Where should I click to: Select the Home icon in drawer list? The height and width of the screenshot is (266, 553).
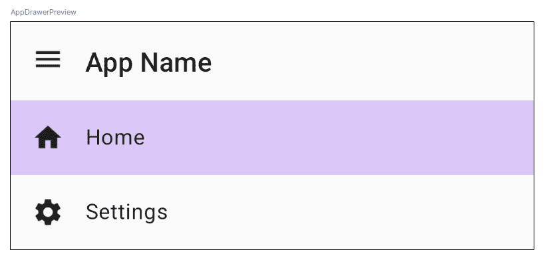click(x=48, y=138)
